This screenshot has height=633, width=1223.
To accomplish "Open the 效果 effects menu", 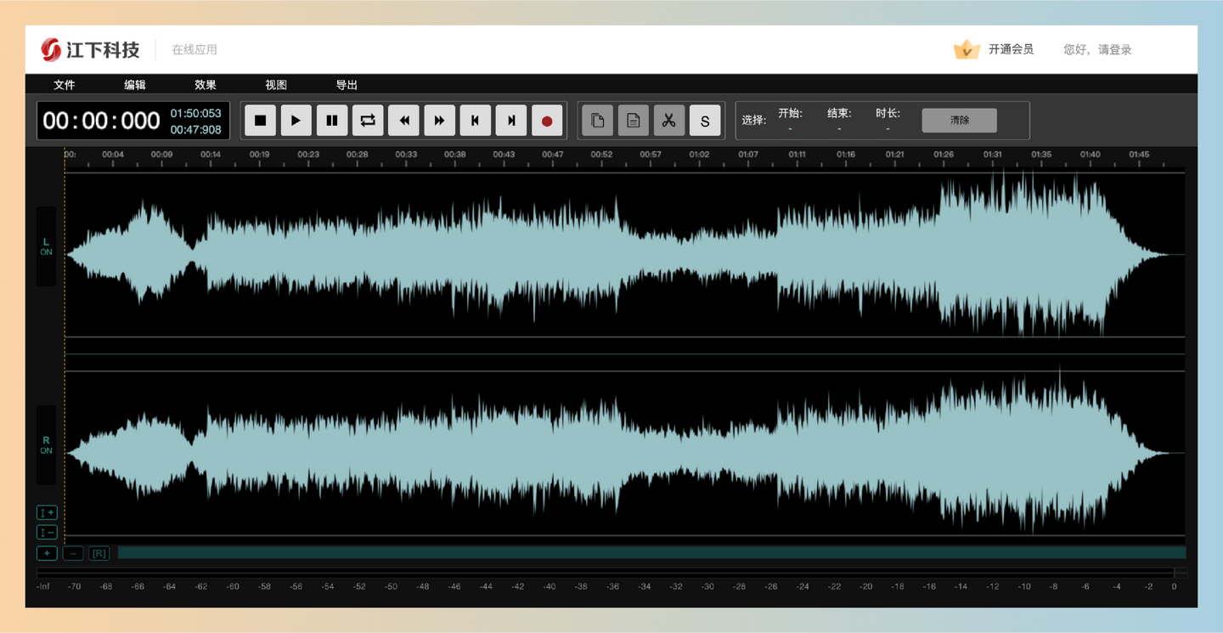I will click(x=205, y=84).
